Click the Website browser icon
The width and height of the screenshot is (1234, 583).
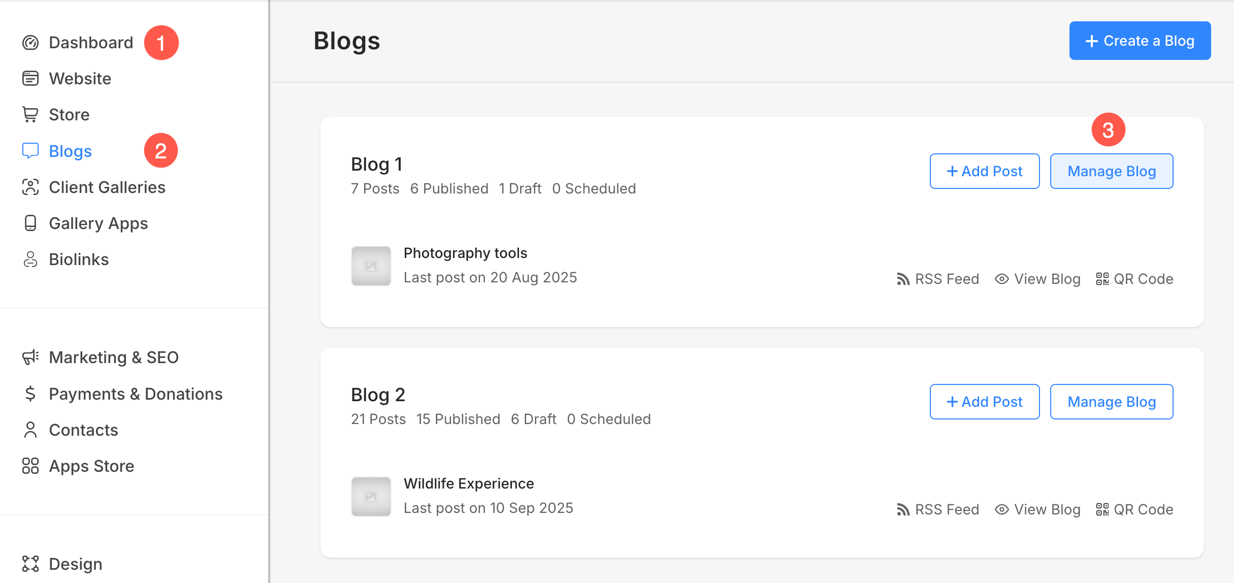[30, 79]
